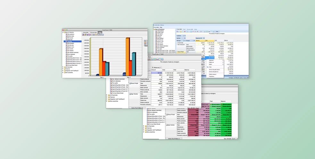Click funnel filter icon in FastCube 2 demo toolbar

(x=211, y=31)
